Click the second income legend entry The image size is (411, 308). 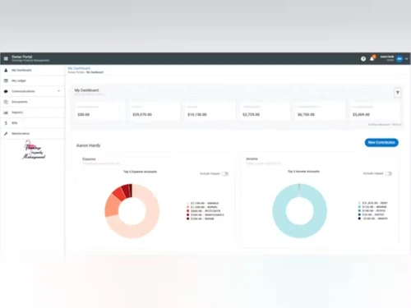tap(372, 207)
